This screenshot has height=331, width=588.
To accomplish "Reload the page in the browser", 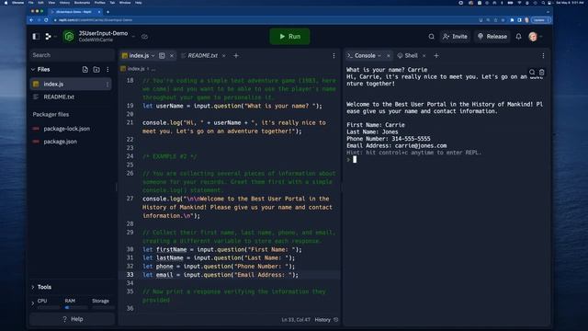I will [x=46, y=20].
